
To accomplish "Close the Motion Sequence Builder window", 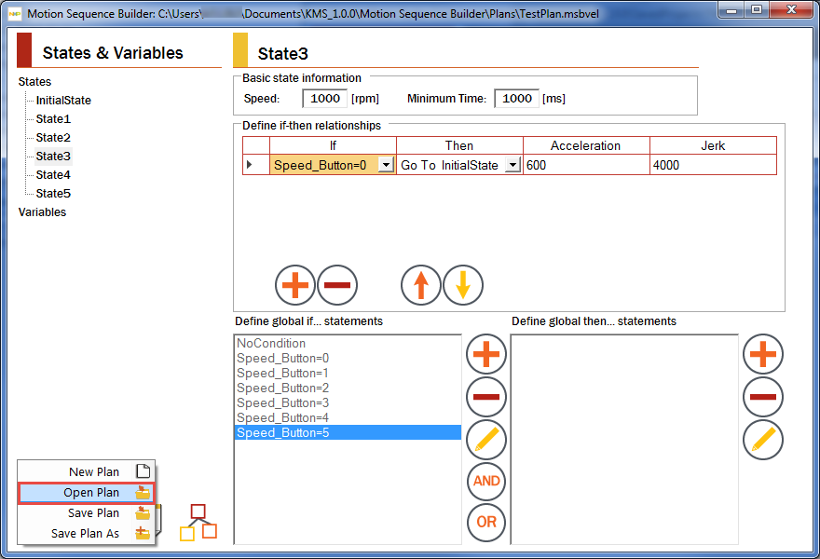I will (x=792, y=10).
